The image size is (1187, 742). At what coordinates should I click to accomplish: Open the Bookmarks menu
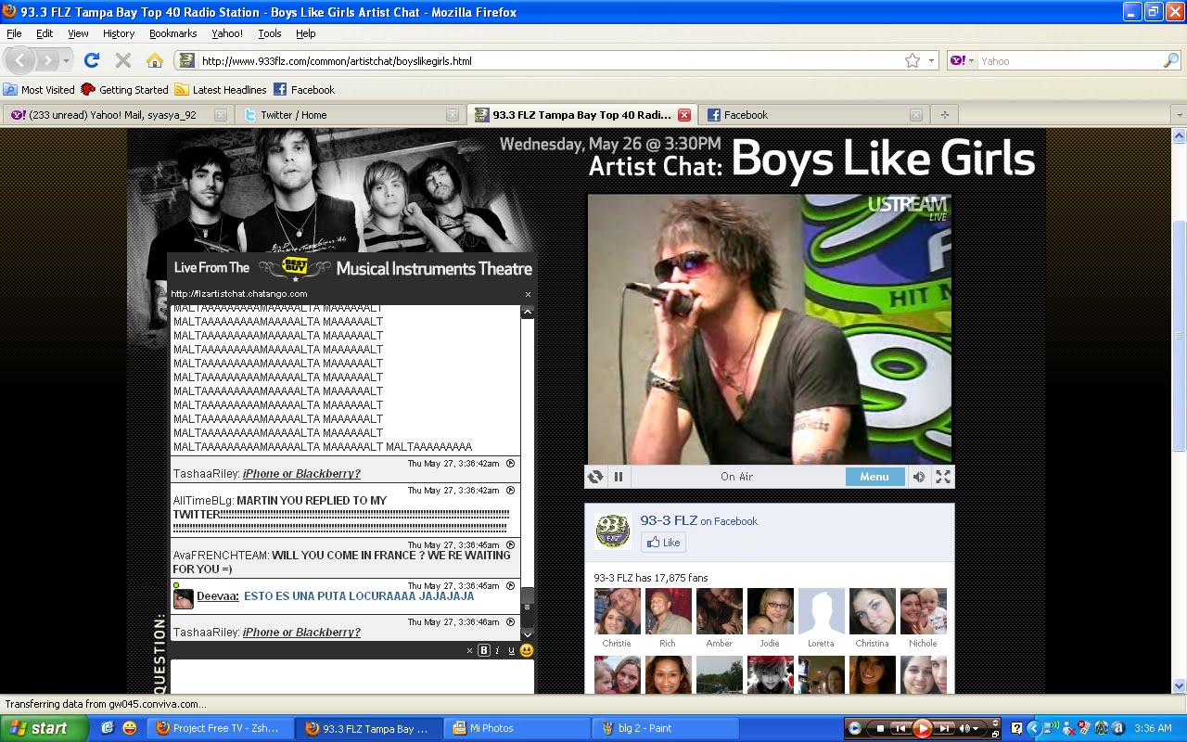tap(172, 33)
